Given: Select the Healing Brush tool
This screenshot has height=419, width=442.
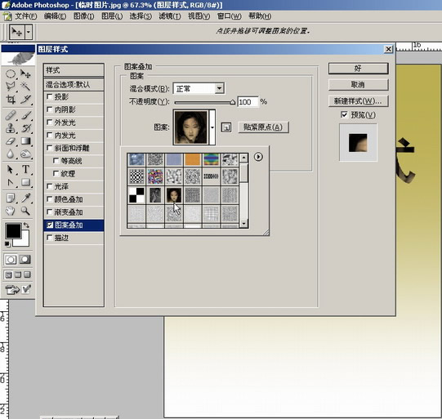Looking at the screenshot, I should [11, 115].
